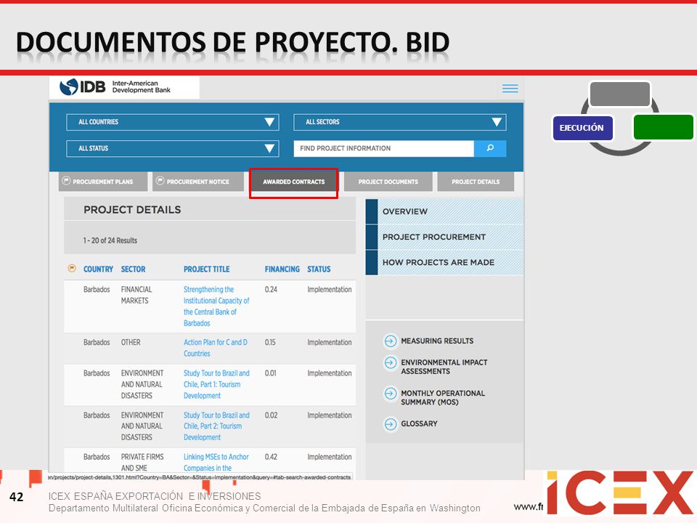Click the Country column header
The height and width of the screenshot is (523, 697).
tap(98, 269)
